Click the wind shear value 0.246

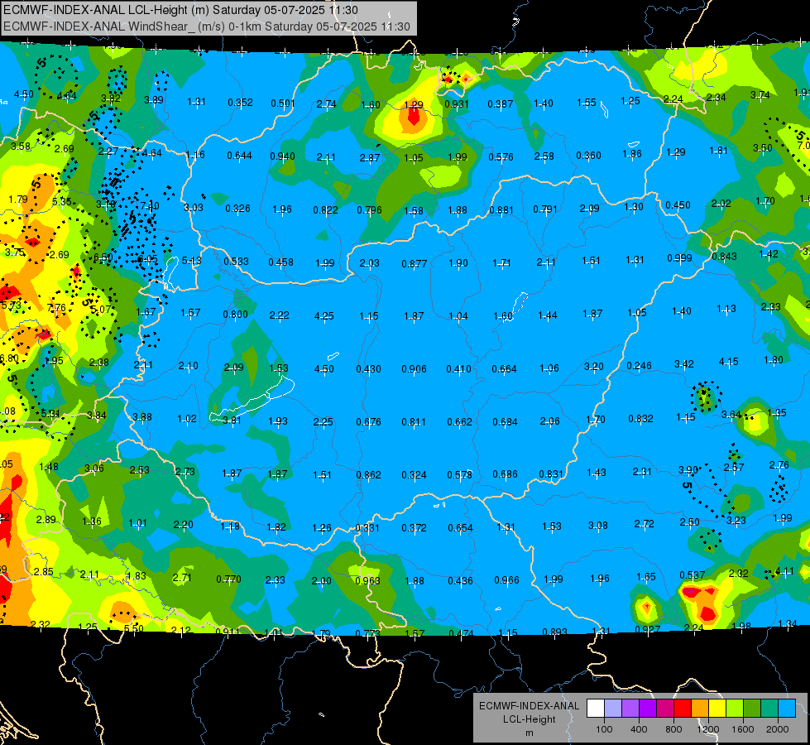pyautogui.click(x=639, y=366)
